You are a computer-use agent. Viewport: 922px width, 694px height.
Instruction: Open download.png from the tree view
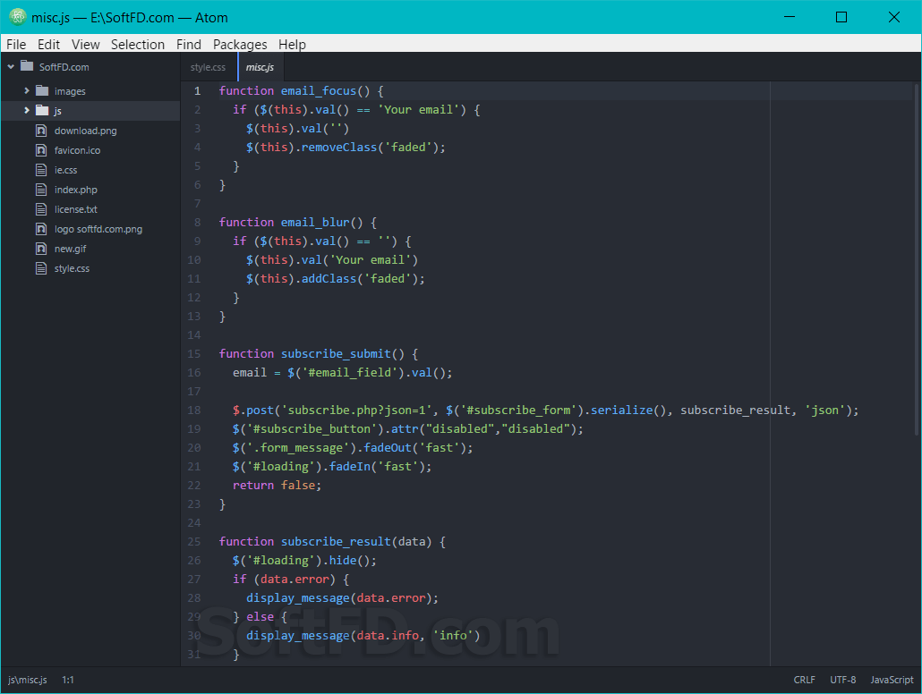[86, 131]
